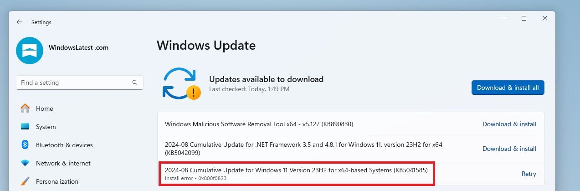Viewport: 580px width, 191px height.
Task: Select the Personalization paintbrush icon
Action: (x=25, y=181)
